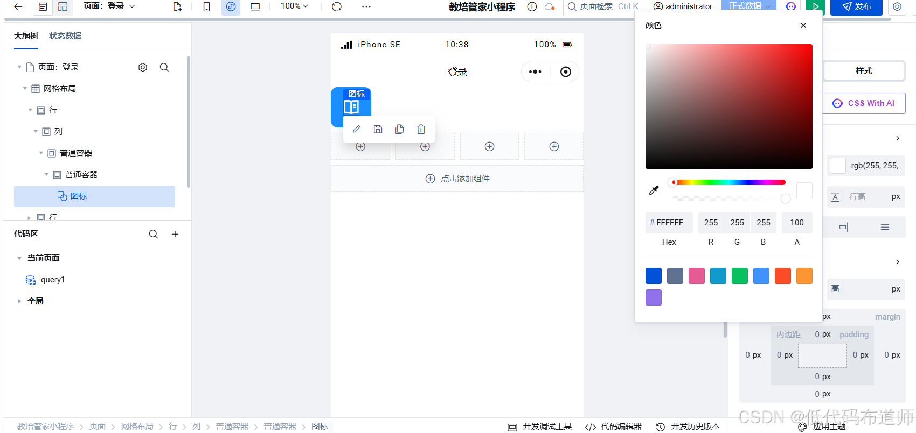
Task: Collapse the 列 tree node
Action: [x=36, y=132]
